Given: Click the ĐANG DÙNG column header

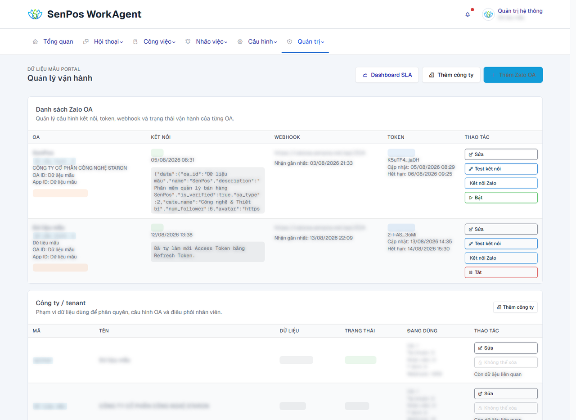Looking at the screenshot, I should tap(422, 330).
